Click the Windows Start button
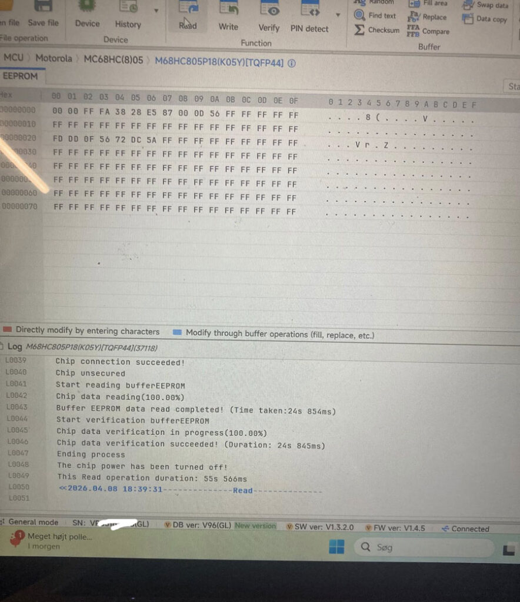Viewport: 520px width, 602px height. click(336, 547)
